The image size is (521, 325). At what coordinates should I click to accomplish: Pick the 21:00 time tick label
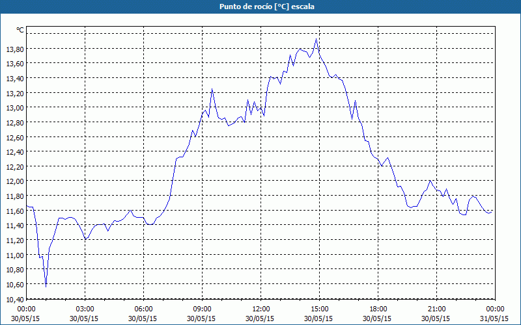point(436,309)
